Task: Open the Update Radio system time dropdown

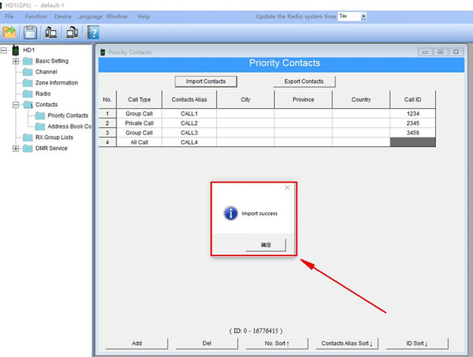Action: point(363,16)
